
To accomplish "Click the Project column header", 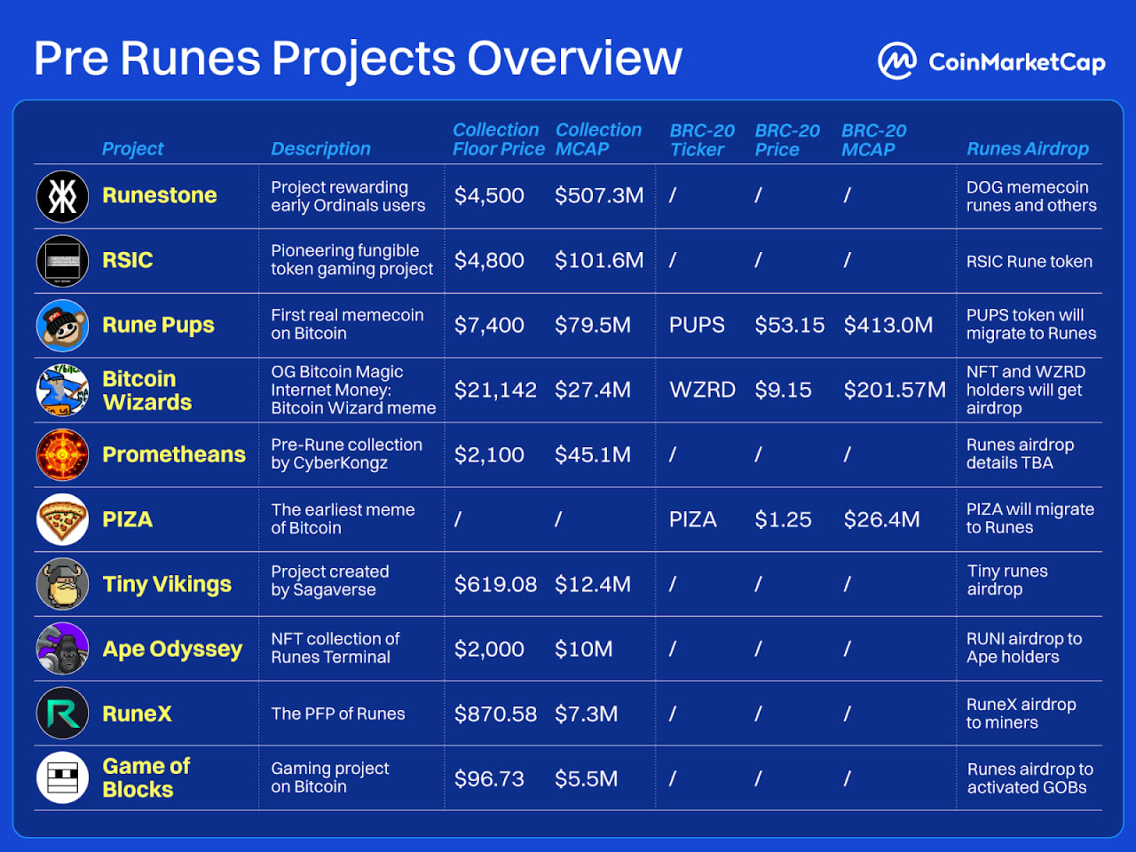I will [x=132, y=149].
